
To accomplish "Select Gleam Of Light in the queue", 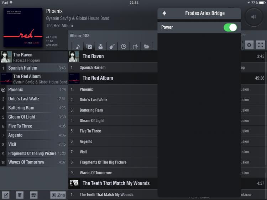I will click(x=34, y=117).
